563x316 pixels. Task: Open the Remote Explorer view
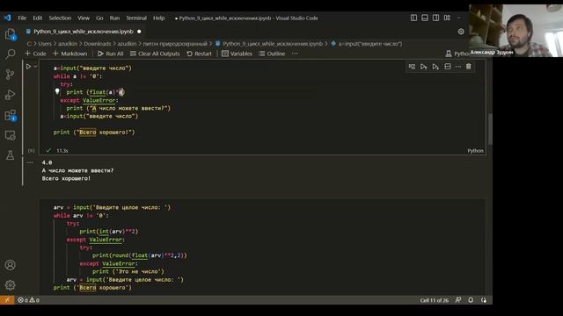pyautogui.click(x=10, y=135)
